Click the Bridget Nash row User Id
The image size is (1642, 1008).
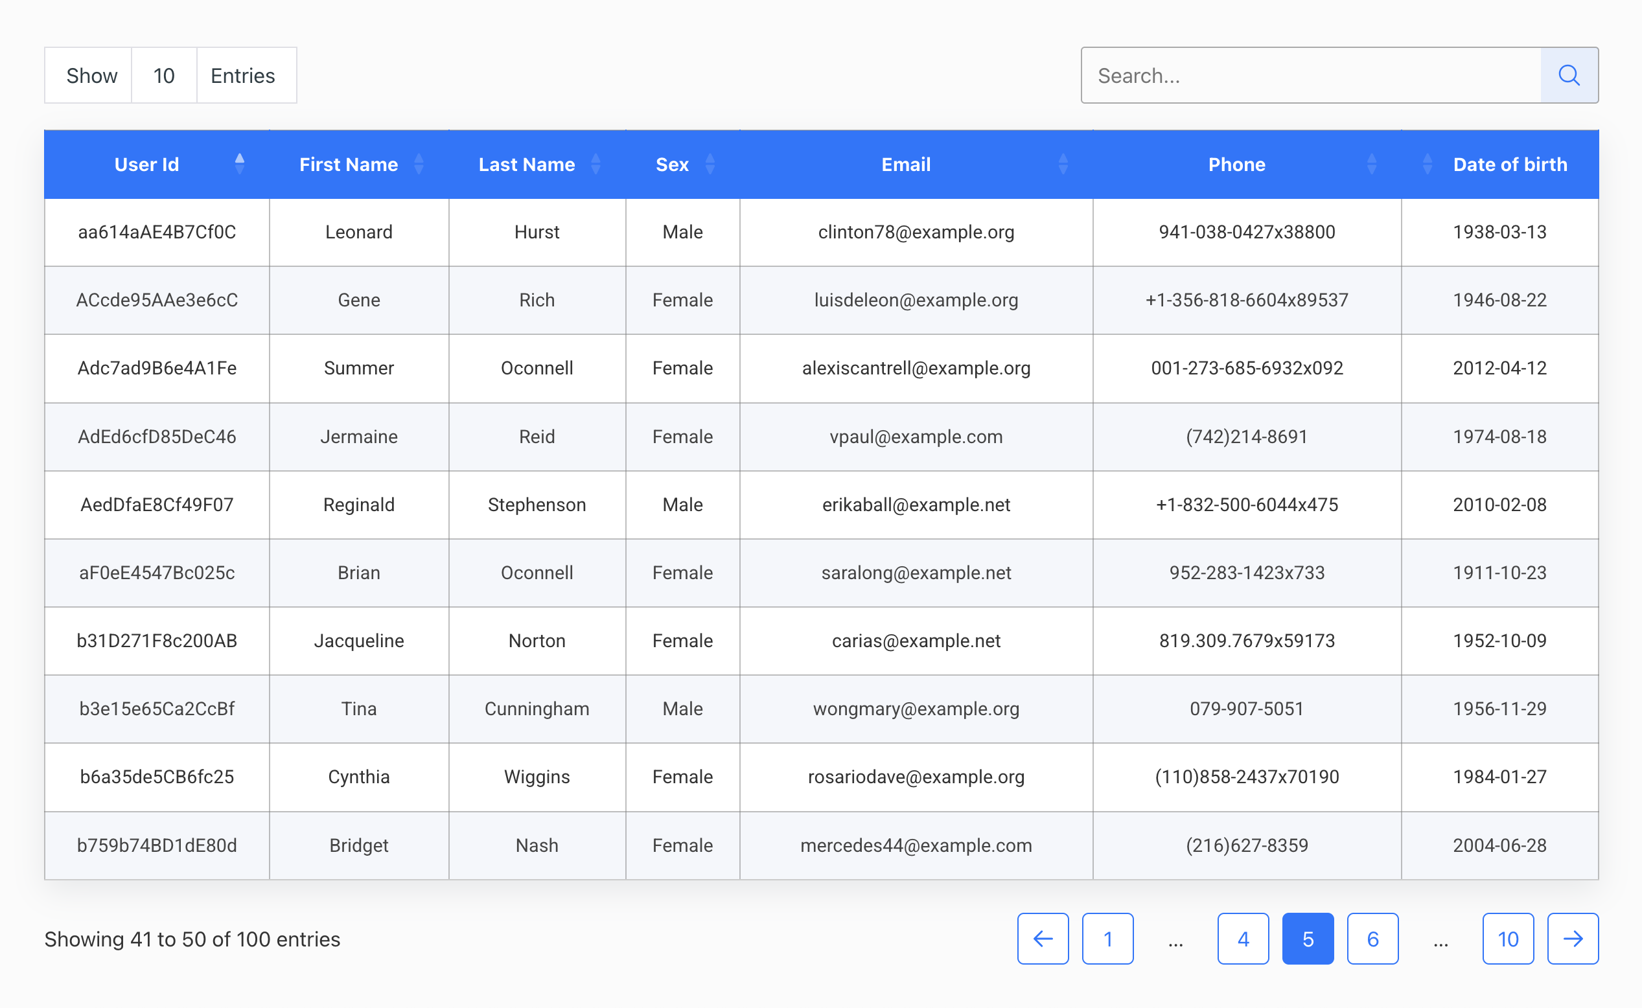(x=157, y=845)
